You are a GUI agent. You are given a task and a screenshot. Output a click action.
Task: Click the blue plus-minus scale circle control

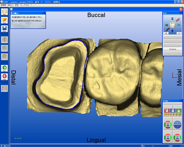click(x=177, y=125)
